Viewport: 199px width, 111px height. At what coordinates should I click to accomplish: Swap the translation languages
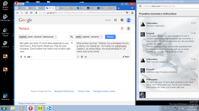[72, 37]
